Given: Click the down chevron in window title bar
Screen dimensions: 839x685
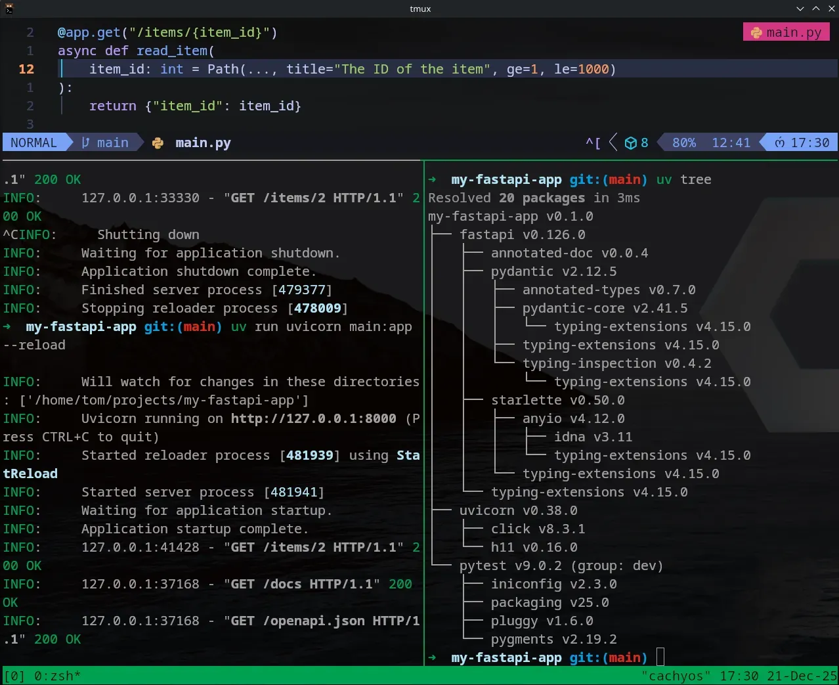Looking at the screenshot, I should [800, 9].
